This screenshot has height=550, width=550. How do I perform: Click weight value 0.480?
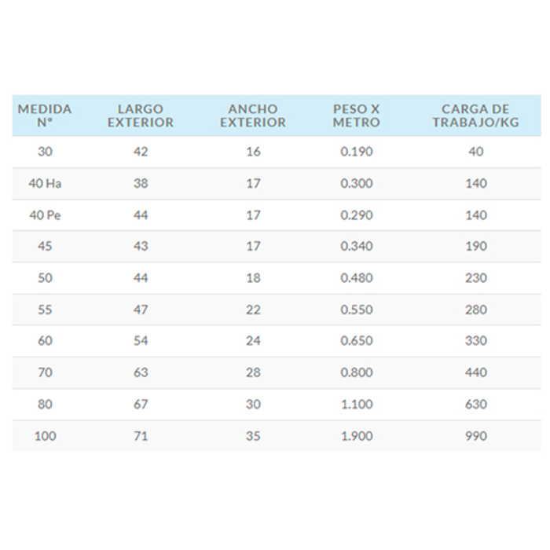pyautogui.click(x=357, y=278)
